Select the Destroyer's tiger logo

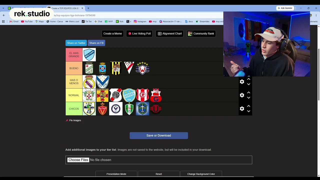coord(102,95)
